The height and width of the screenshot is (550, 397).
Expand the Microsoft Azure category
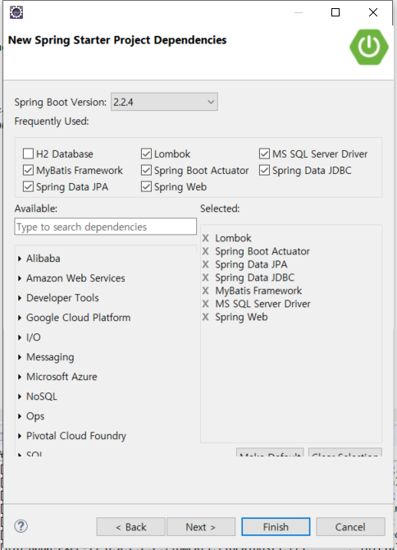click(20, 377)
